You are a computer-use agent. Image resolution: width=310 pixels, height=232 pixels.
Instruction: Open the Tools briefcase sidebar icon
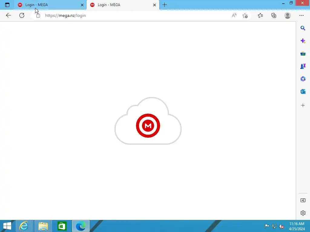click(x=303, y=54)
